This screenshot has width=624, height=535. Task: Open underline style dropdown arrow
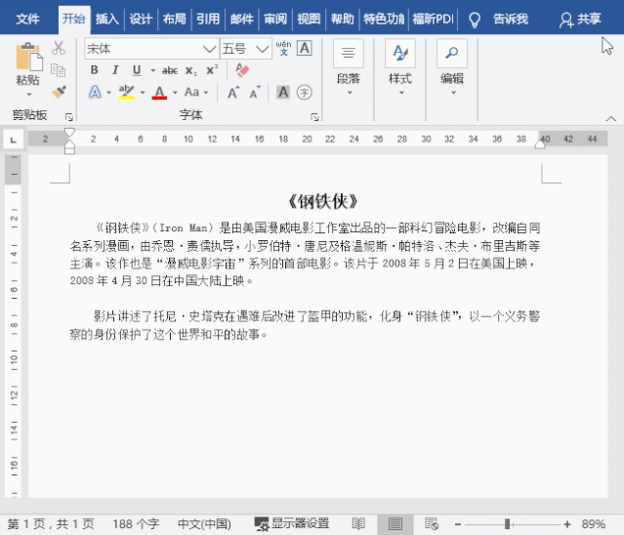(x=152, y=71)
